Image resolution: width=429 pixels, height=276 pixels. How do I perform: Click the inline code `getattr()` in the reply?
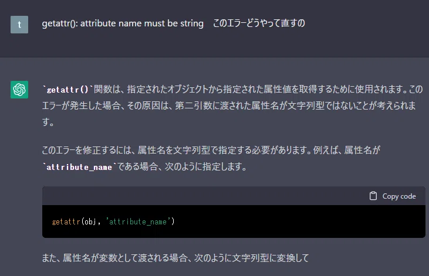(x=67, y=89)
